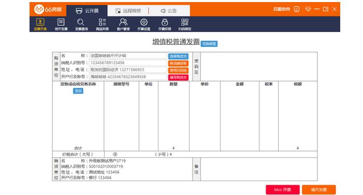Switch to 公告 announcements tab
The width and height of the screenshot is (363, 195).
pos(169,11)
